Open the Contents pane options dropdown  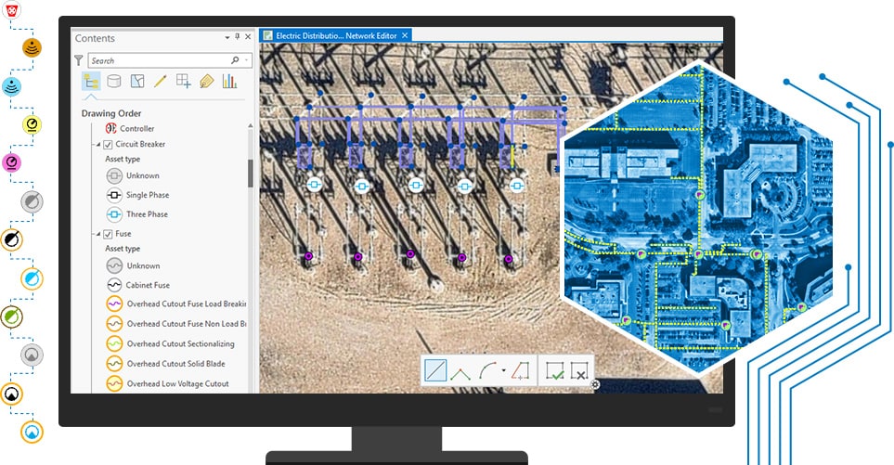click(x=227, y=38)
